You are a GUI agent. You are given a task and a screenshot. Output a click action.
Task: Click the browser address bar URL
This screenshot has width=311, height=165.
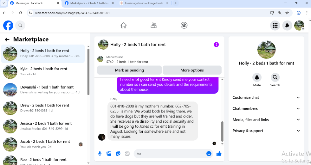click(x=72, y=13)
